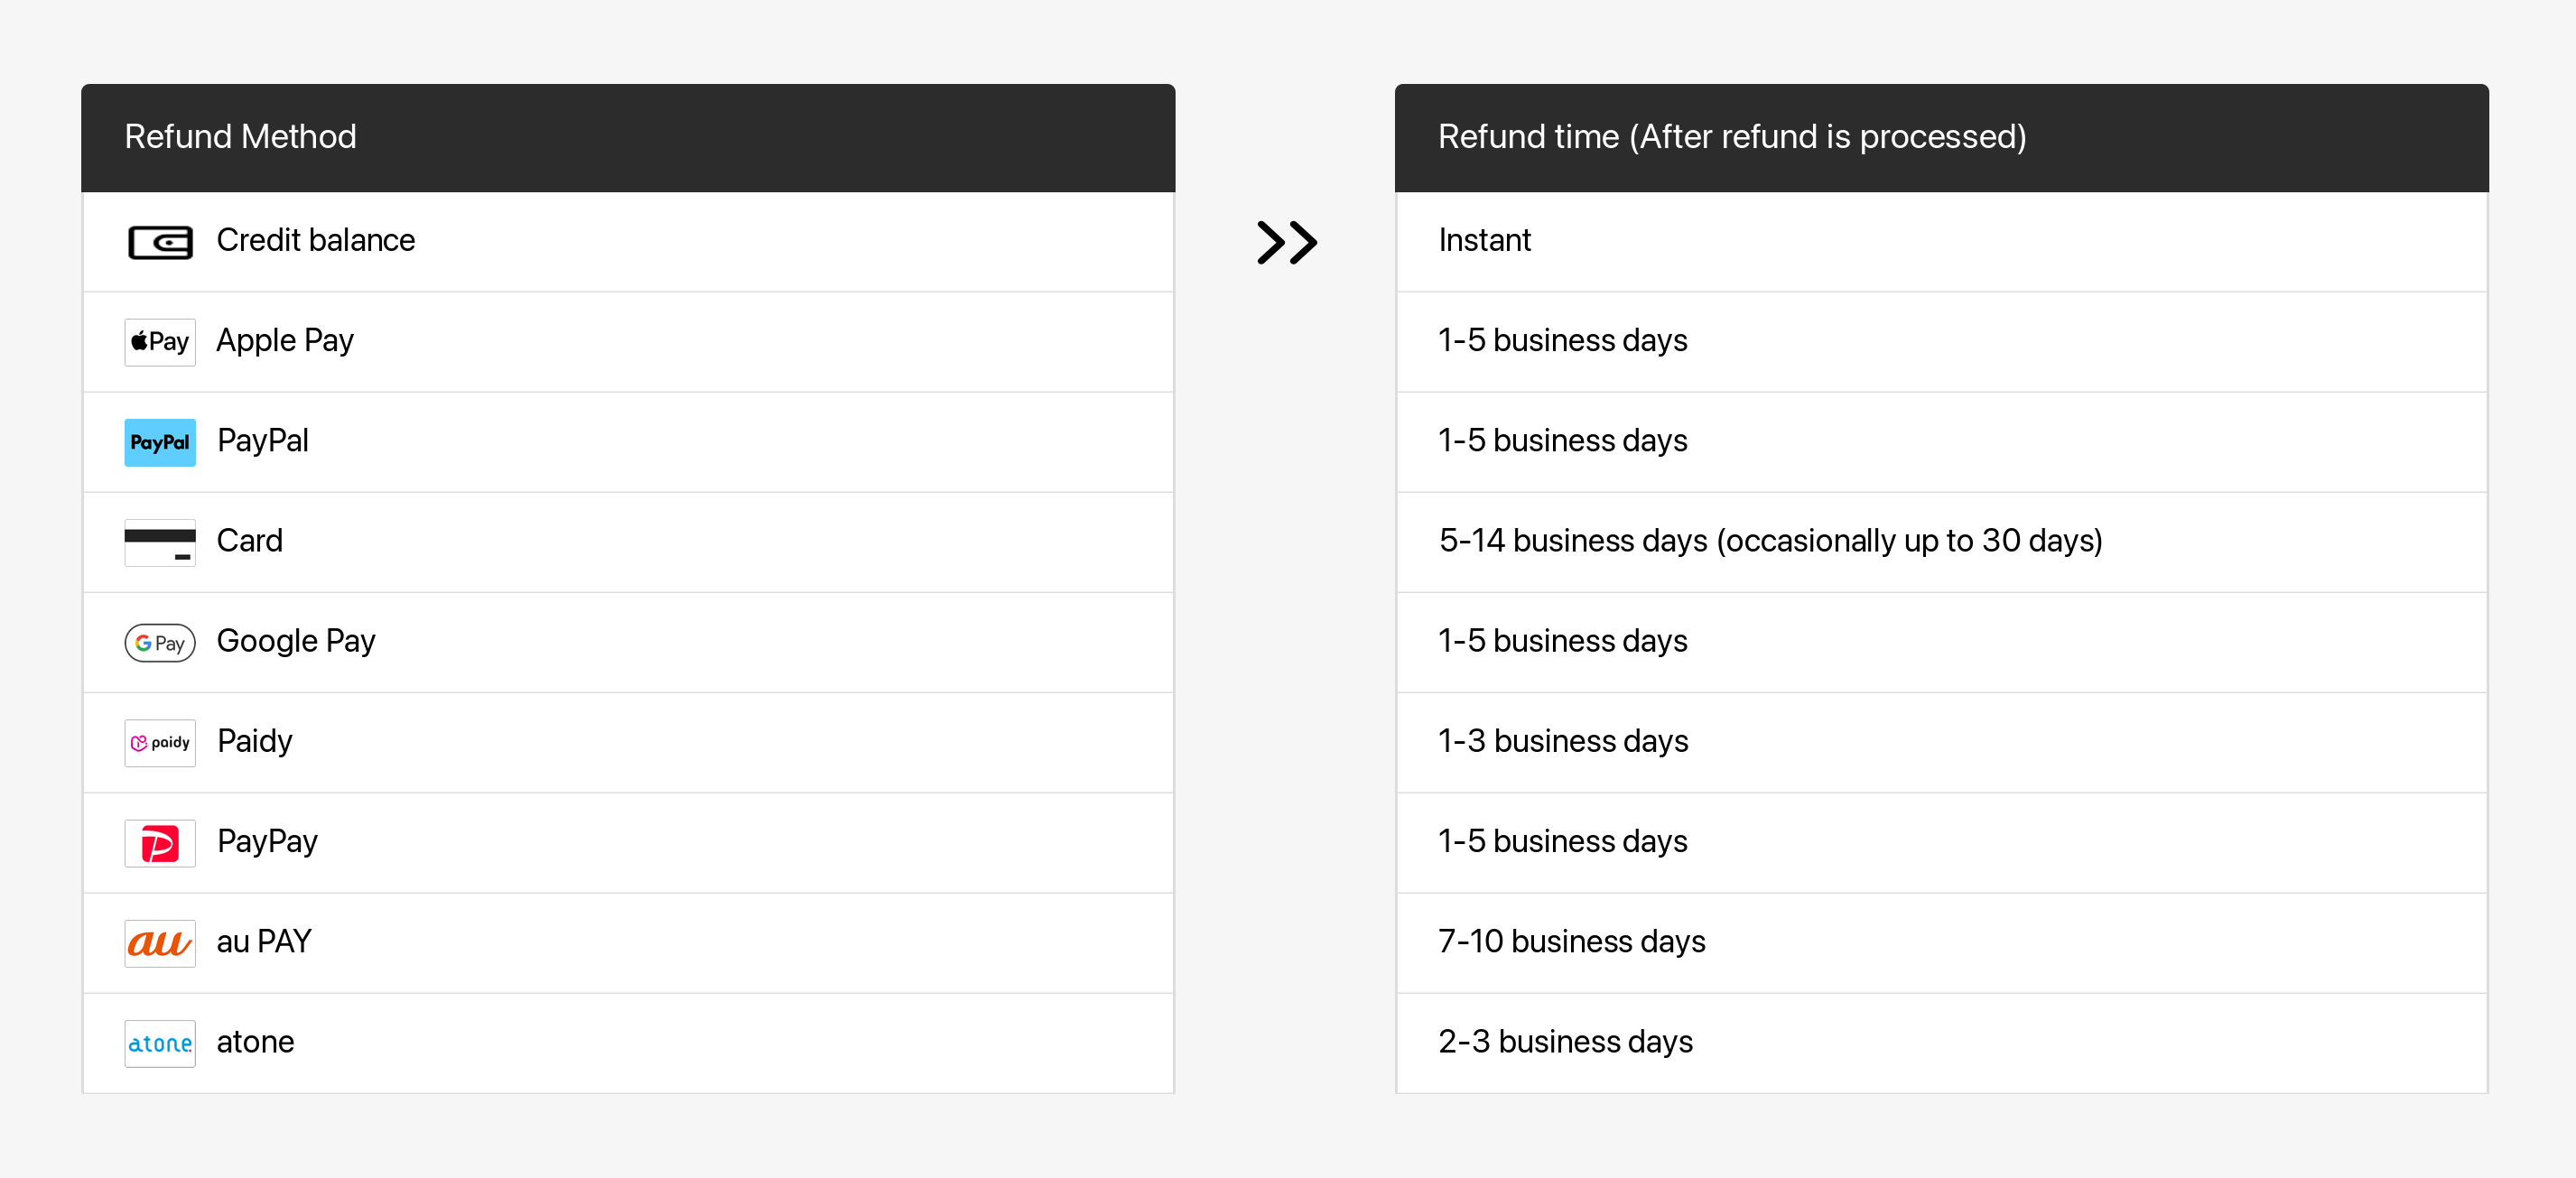This screenshot has height=1178, width=2576.
Task: Click the Credit balance wallet icon
Action: (x=160, y=242)
